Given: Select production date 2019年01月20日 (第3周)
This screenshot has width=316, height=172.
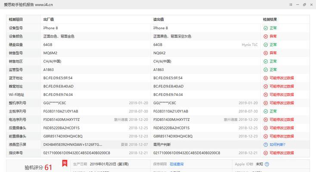Looking at the screenshot, I should pos(109,164).
